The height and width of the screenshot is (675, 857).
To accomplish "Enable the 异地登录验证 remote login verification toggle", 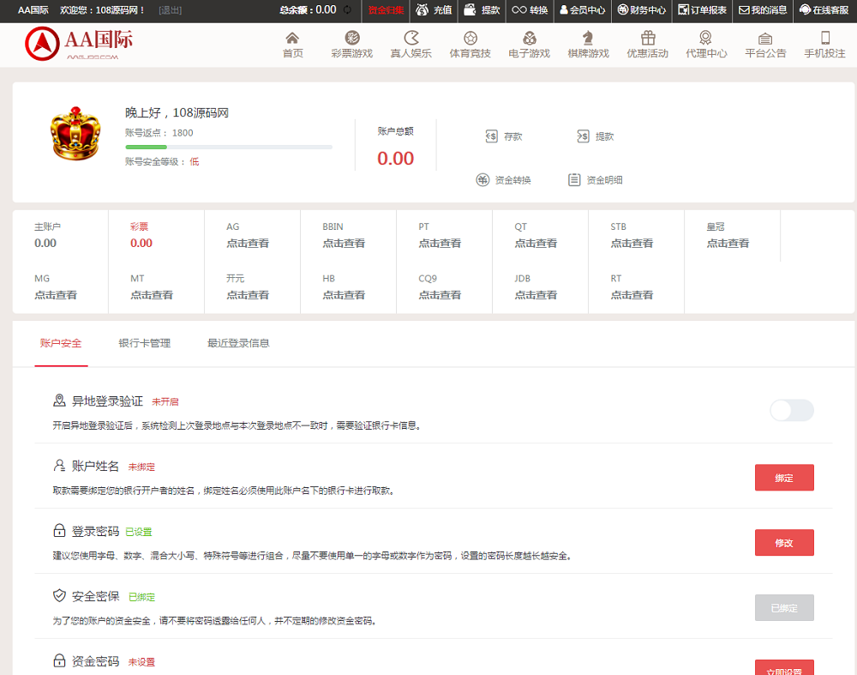I will [791, 411].
